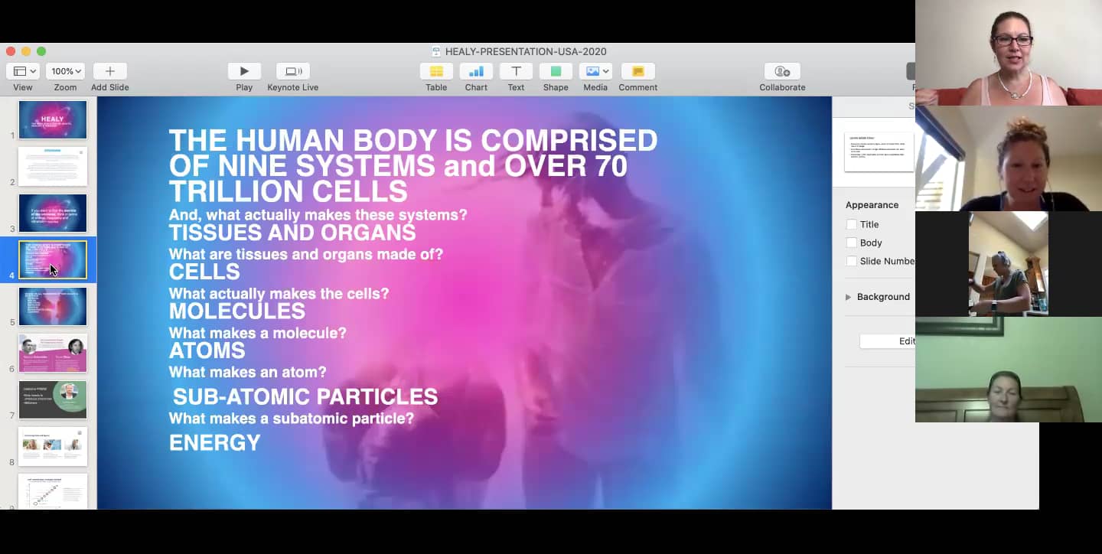Viewport: 1102px width, 554px height.
Task: Click the CELLS text on slide
Action: (x=204, y=272)
